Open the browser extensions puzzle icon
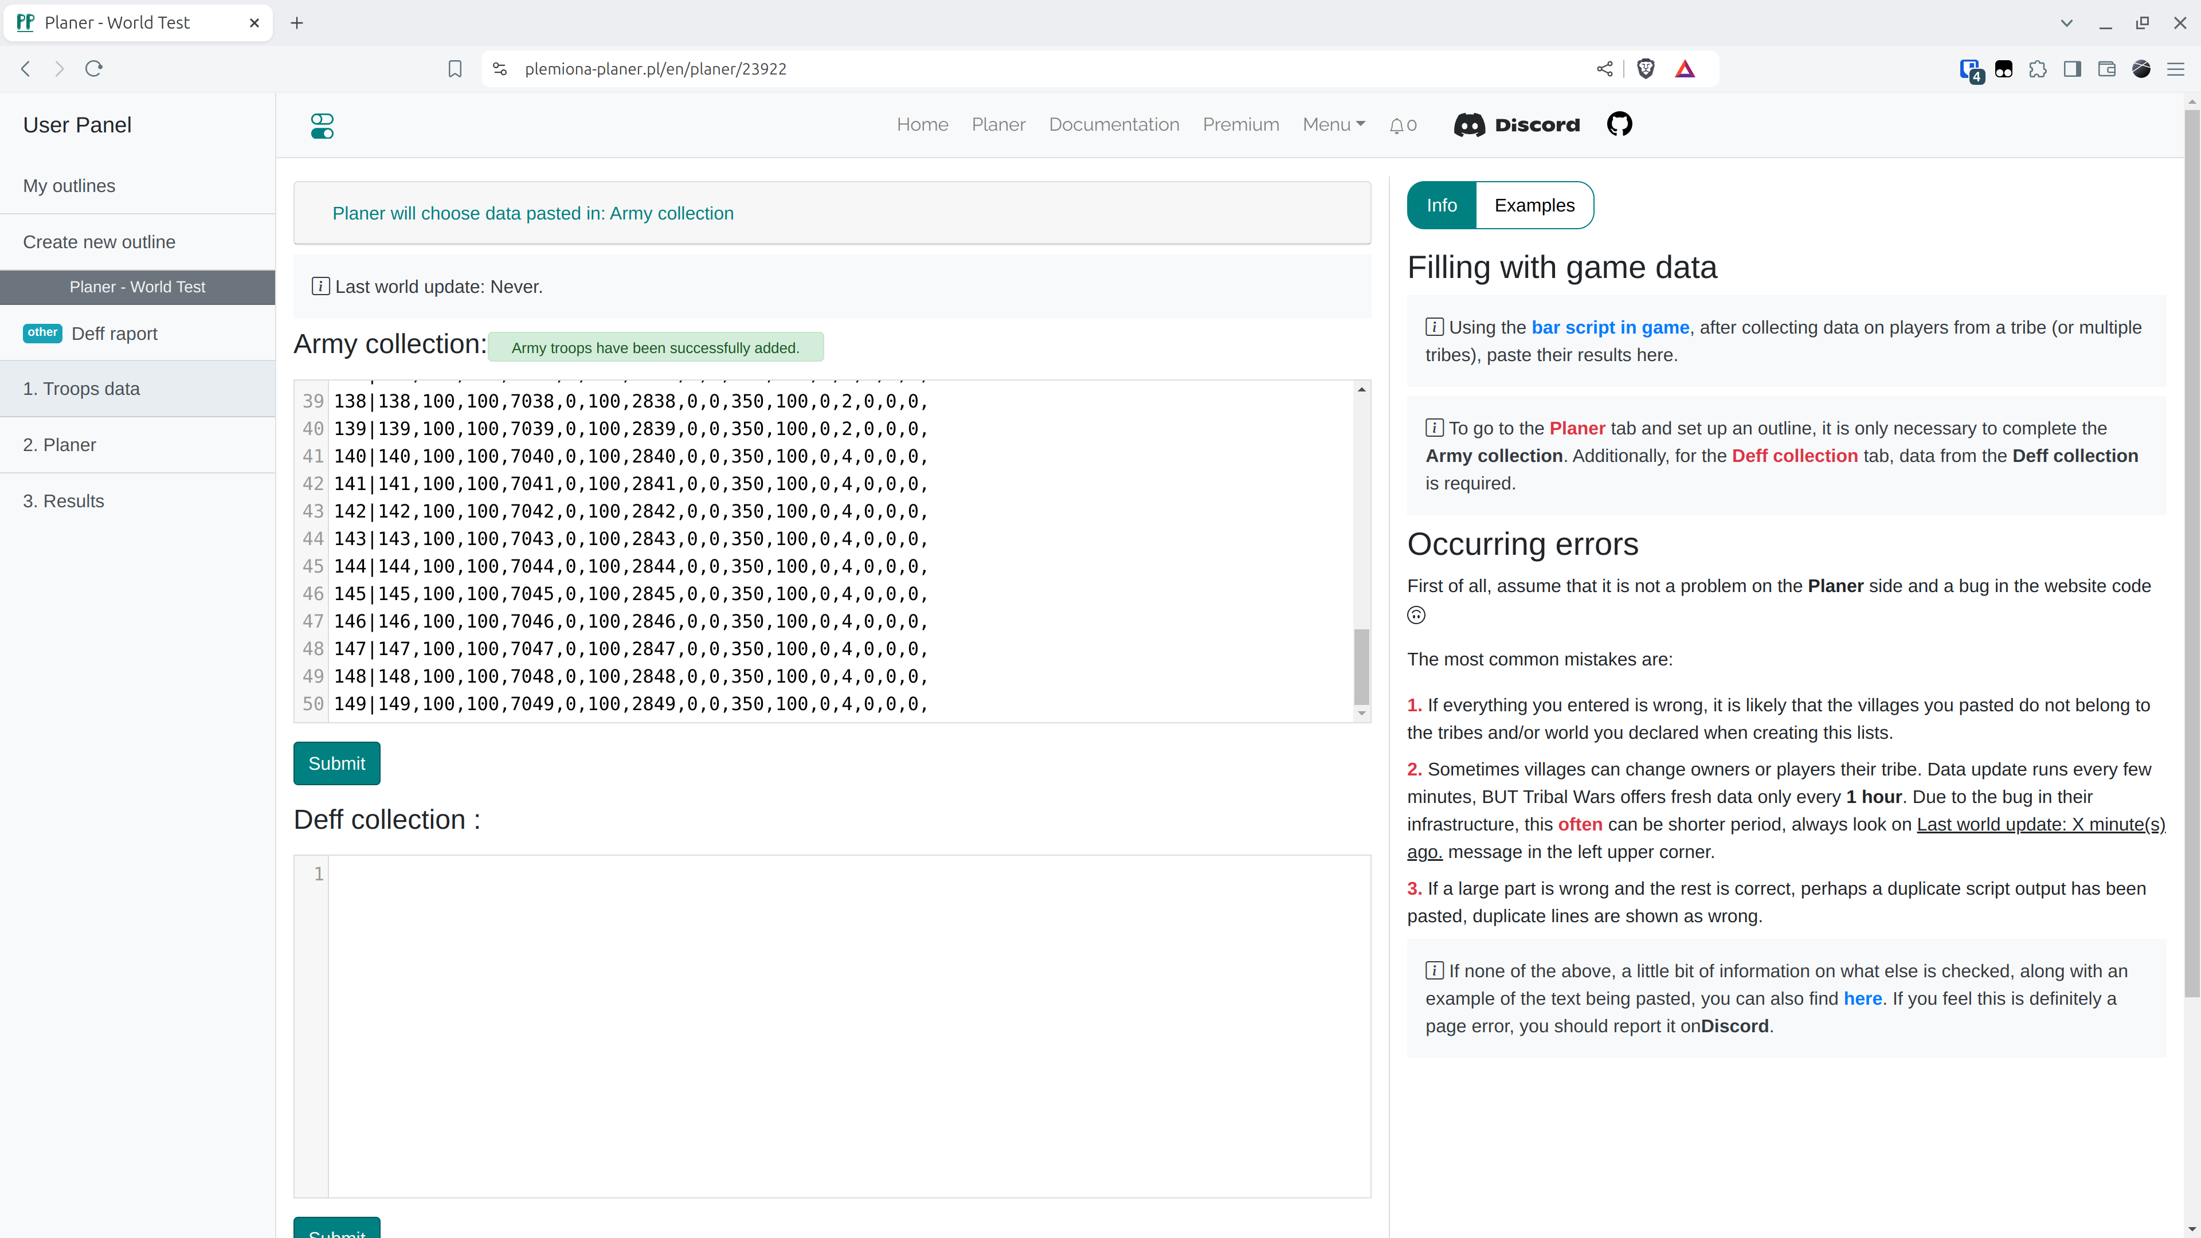 tap(2038, 69)
